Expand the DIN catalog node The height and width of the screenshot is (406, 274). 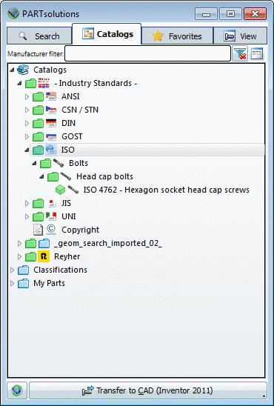[x=27, y=123]
